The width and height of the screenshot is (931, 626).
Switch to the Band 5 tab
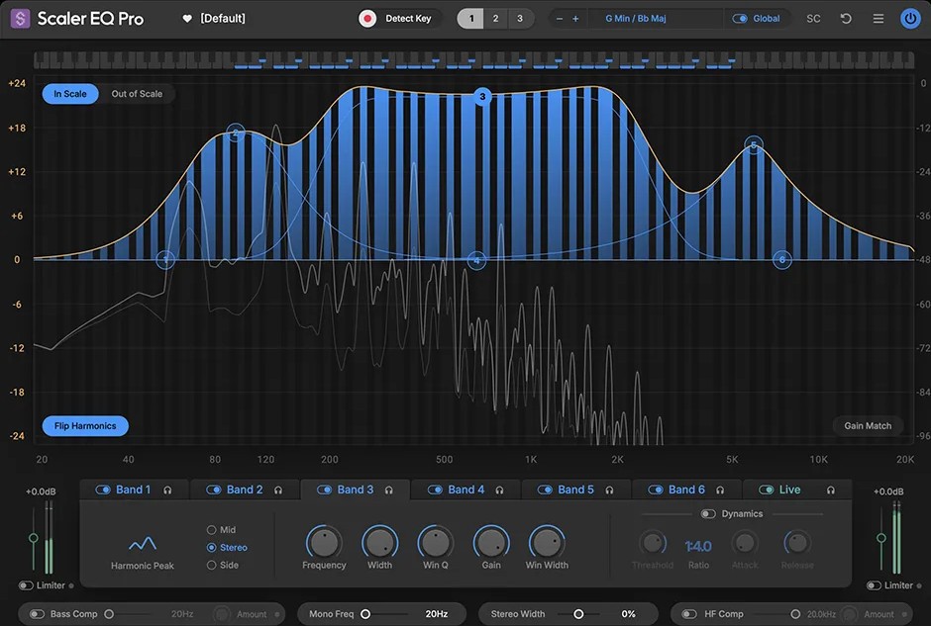pyautogui.click(x=576, y=490)
